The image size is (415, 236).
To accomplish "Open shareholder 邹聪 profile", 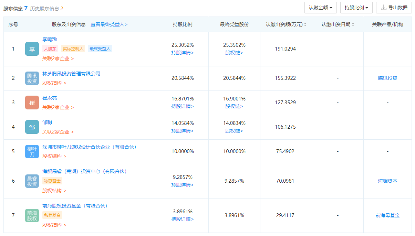I will 47,122.
